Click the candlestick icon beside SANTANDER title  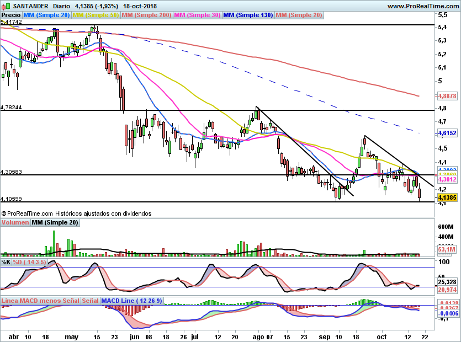tap(6, 6)
